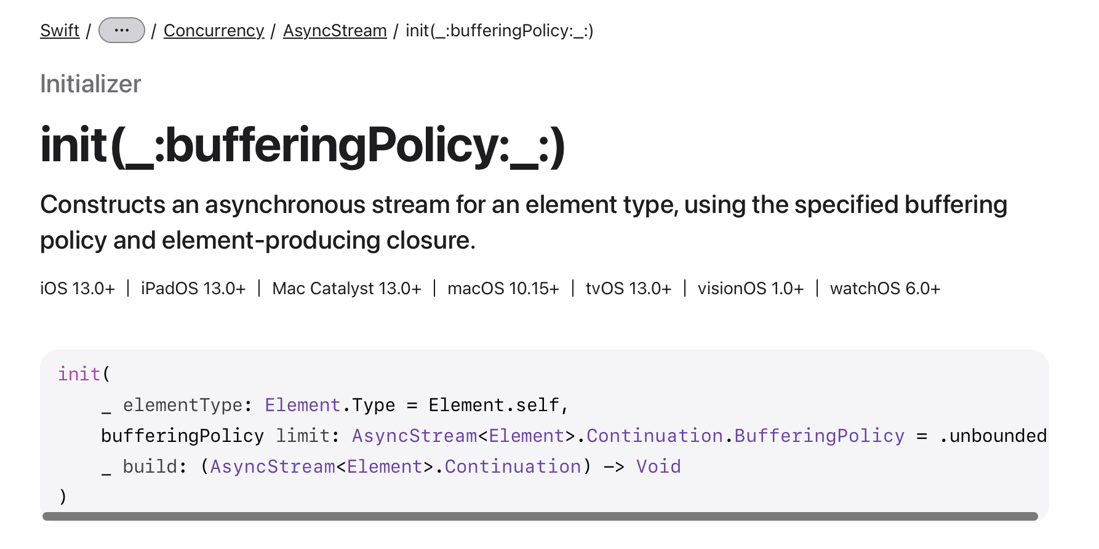This screenshot has height=549, width=1099.
Task: Navigate to AsyncStream in the breadcrumb
Action: (335, 30)
